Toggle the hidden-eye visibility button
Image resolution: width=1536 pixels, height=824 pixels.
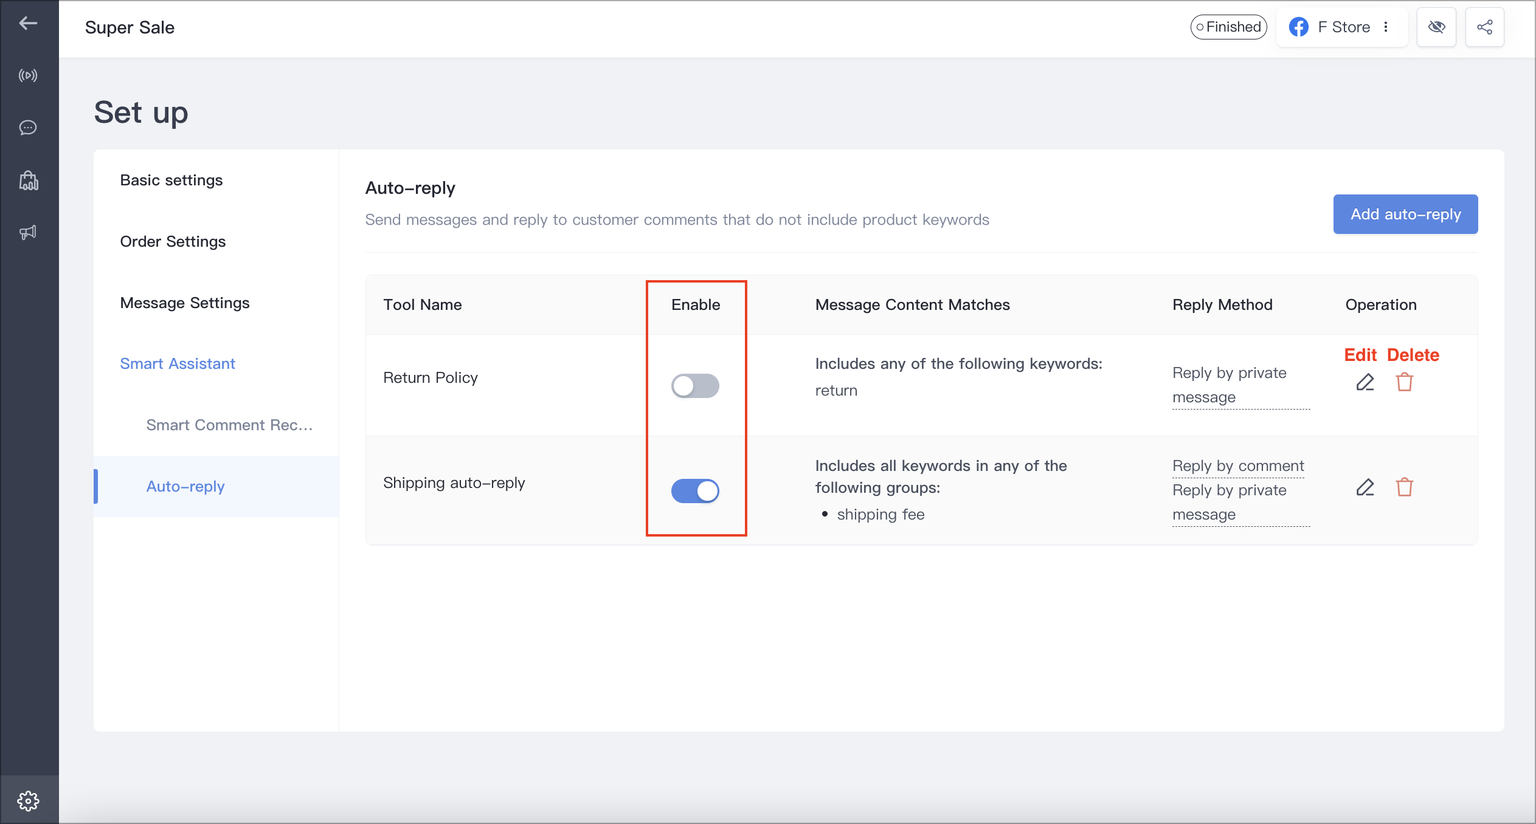(x=1436, y=27)
